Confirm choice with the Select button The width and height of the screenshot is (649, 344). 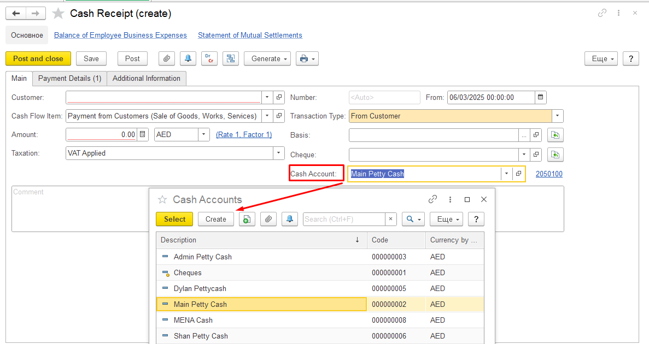(174, 219)
